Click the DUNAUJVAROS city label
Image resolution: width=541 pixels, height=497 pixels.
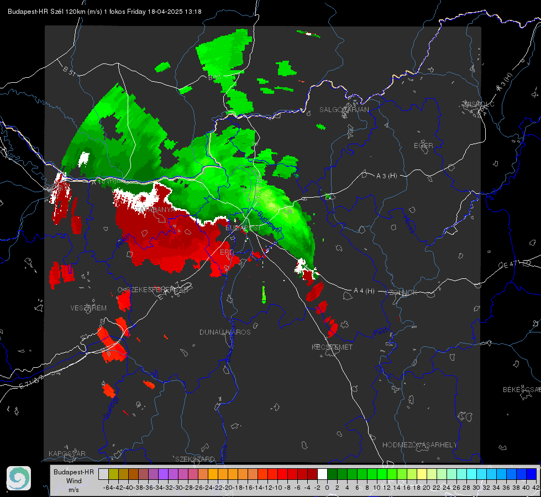tap(225, 332)
